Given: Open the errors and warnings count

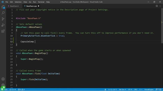Looking at the screenshot, I should [21, 89].
